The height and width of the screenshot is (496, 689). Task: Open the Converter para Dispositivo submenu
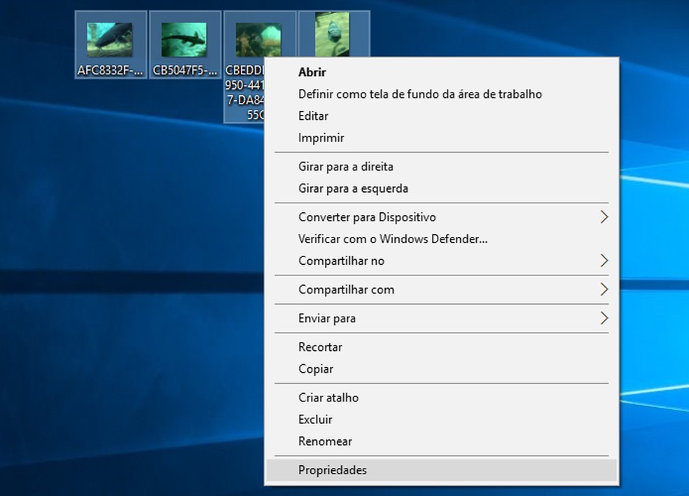click(441, 217)
